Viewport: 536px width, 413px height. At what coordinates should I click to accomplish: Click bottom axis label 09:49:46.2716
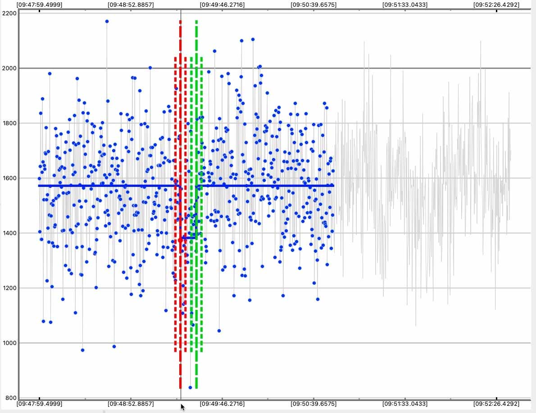(x=222, y=404)
